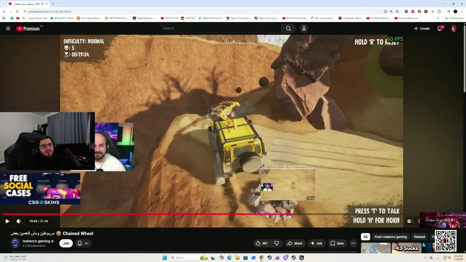Like the video with 487 likes

pos(262,243)
